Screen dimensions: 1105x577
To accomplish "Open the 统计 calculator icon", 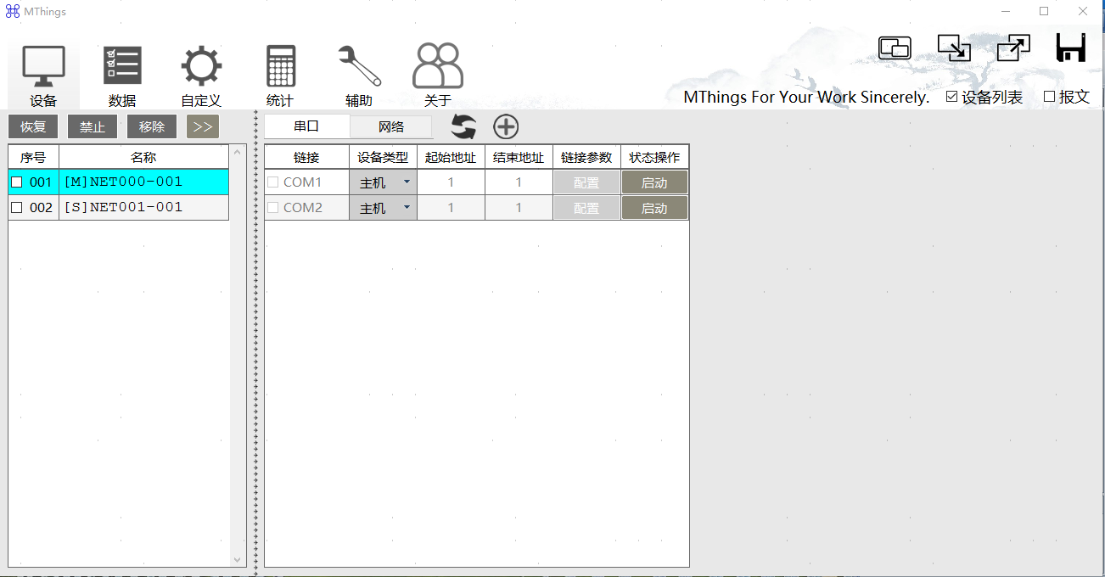I will coord(280,66).
